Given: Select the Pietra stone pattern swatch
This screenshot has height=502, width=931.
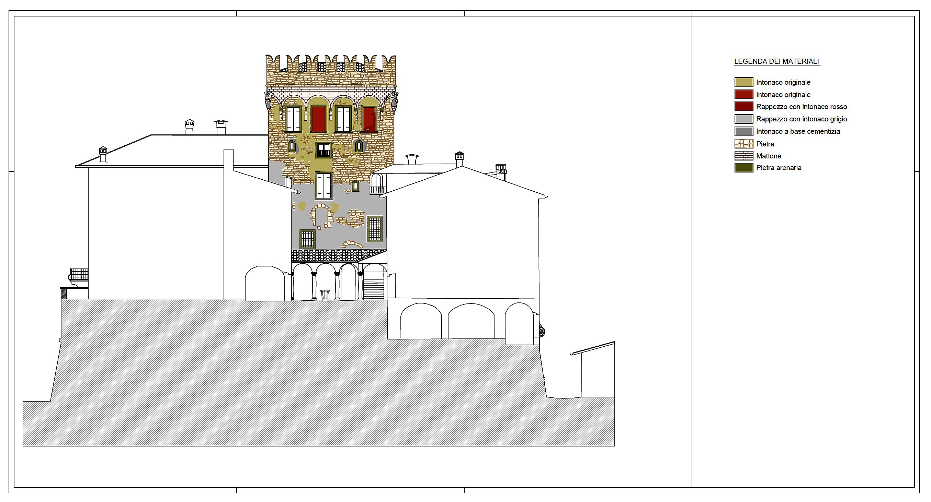Looking at the screenshot, I should [x=744, y=144].
